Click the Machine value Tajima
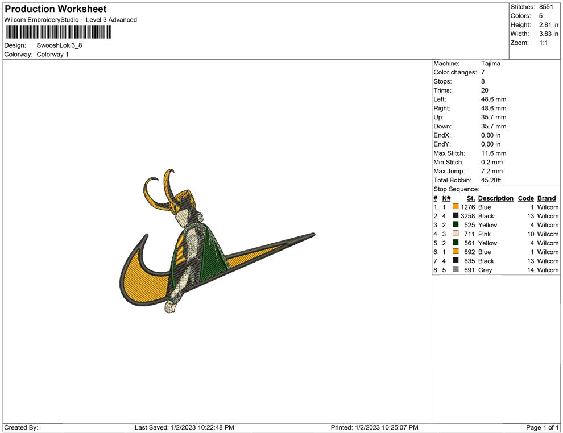This screenshot has width=563, height=433. pyautogui.click(x=490, y=64)
